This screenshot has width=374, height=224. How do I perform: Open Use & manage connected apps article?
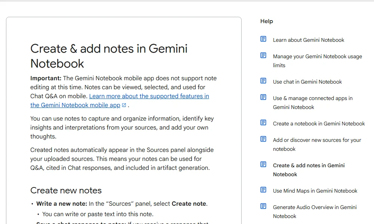313,103
